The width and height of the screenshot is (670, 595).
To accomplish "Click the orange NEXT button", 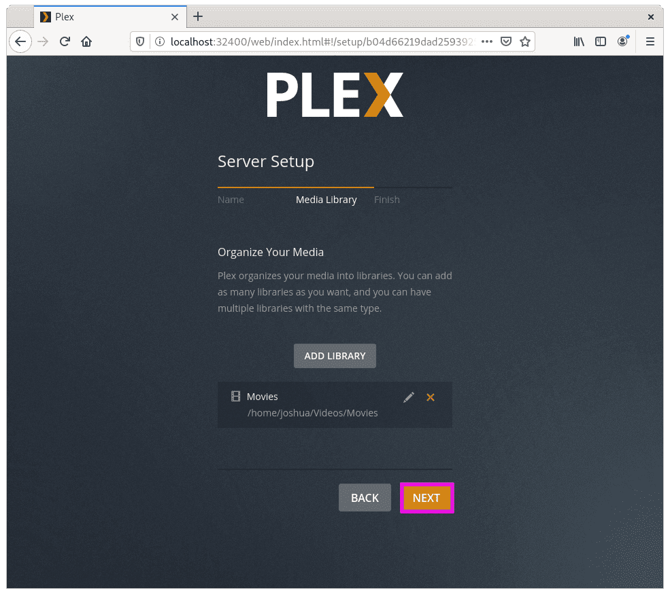I will tap(426, 498).
